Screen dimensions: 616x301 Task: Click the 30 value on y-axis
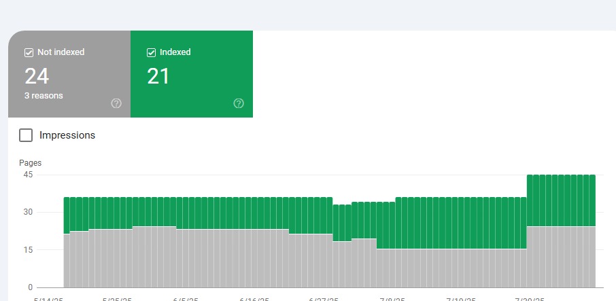[28, 212]
